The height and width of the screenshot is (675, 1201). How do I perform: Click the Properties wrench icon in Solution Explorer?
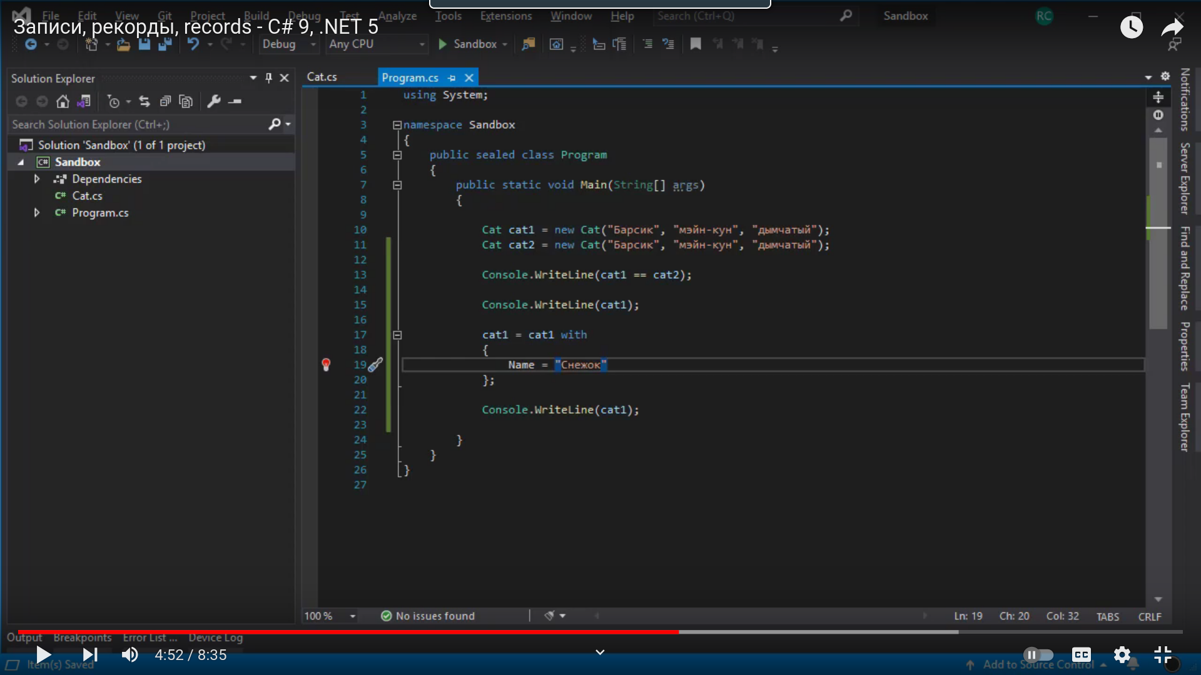(x=214, y=101)
